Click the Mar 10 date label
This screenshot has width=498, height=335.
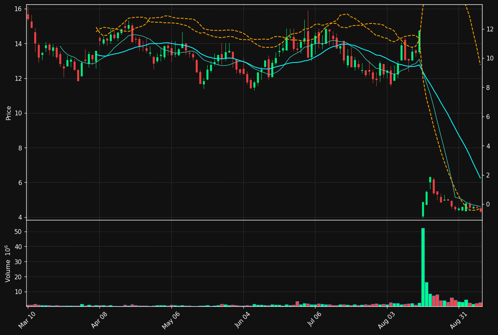(x=27, y=320)
